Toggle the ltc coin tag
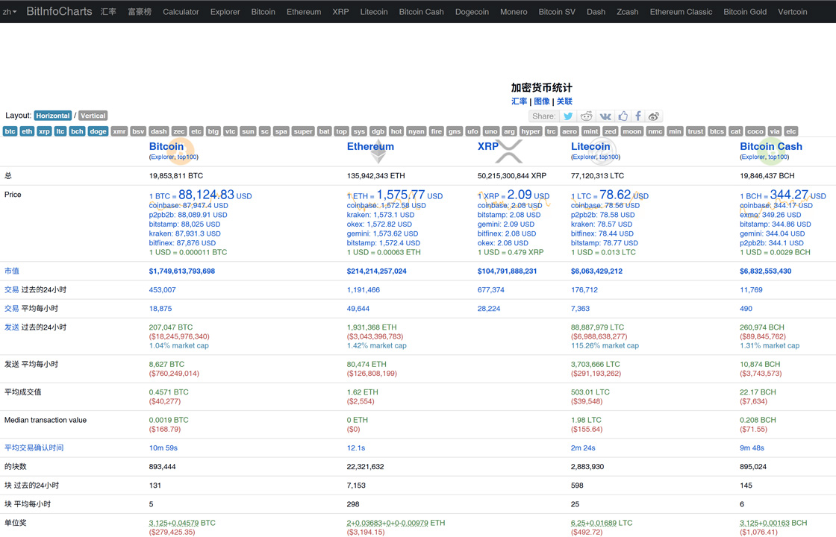This screenshot has height=537, width=836. click(x=60, y=131)
